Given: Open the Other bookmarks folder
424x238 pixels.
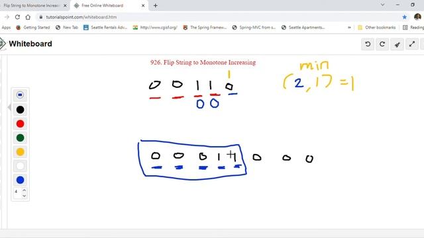Looking at the screenshot, I should 376,28.
